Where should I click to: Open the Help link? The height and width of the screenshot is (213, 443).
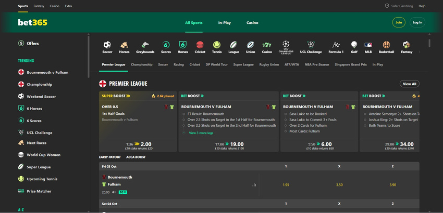click(x=422, y=6)
